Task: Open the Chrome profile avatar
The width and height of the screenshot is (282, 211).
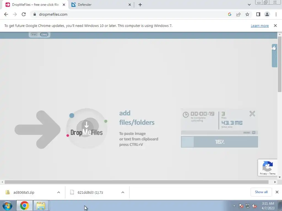Action: (x=267, y=14)
